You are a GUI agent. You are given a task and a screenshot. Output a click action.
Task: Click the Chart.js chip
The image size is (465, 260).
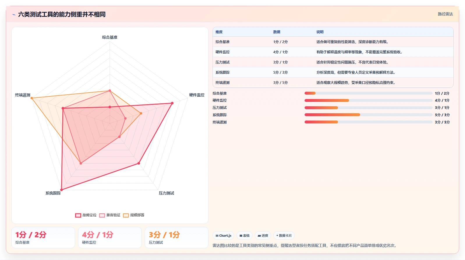pos(223,236)
